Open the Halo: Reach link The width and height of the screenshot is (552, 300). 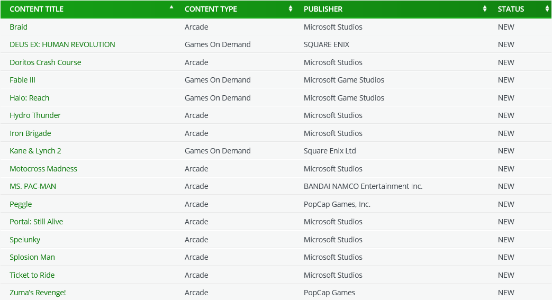(29, 98)
